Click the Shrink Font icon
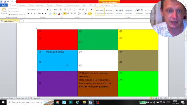 tap(51, 10)
